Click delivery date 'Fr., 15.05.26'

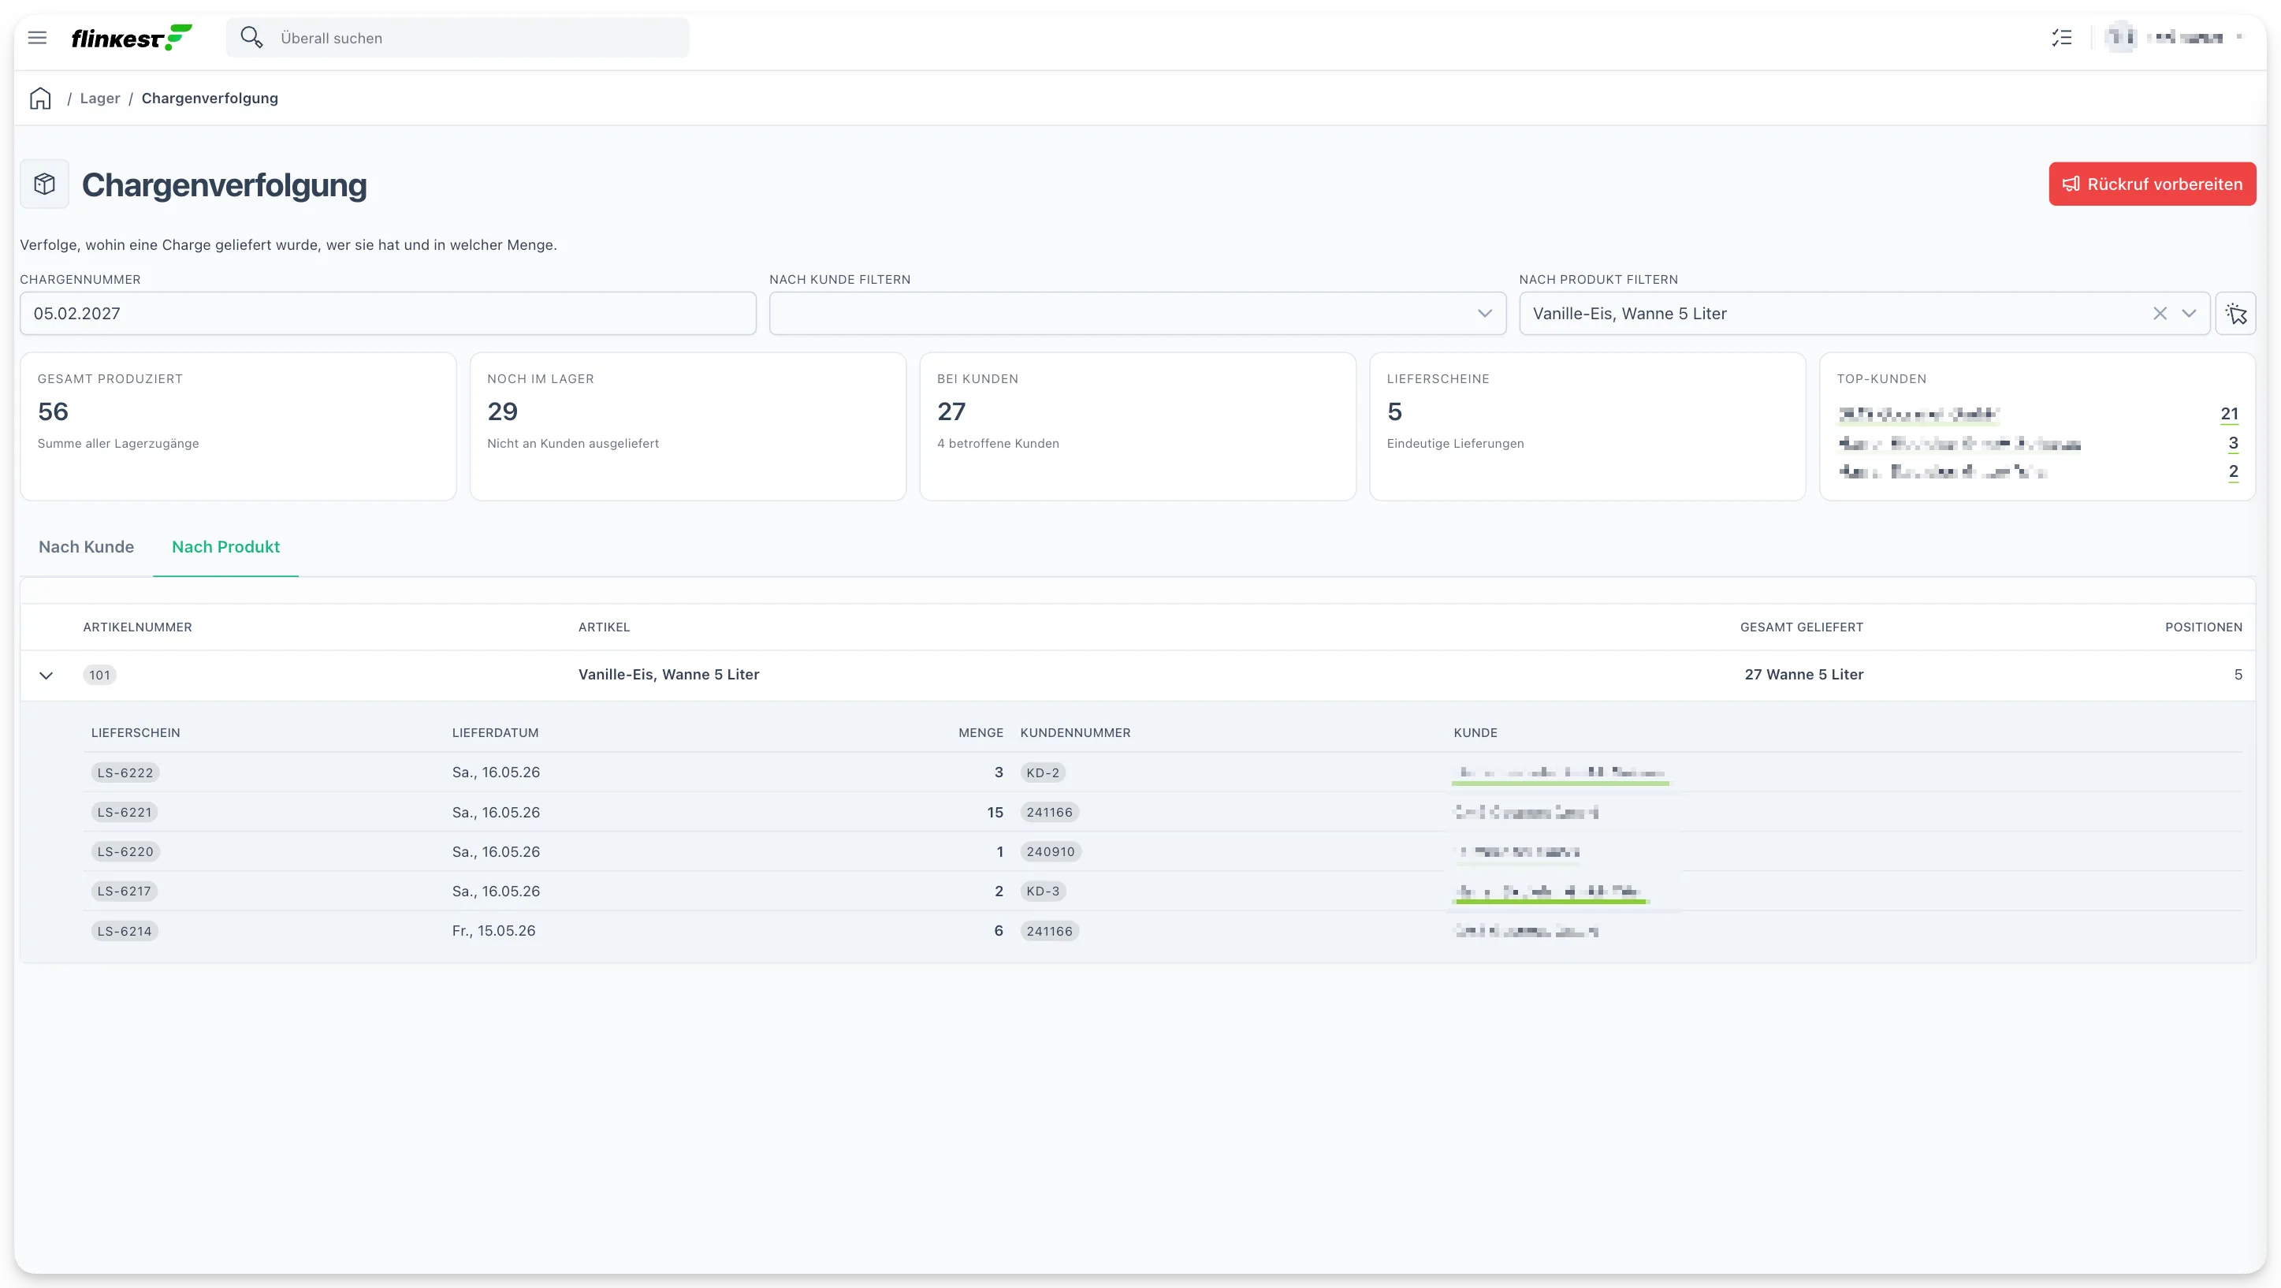tap(493, 931)
